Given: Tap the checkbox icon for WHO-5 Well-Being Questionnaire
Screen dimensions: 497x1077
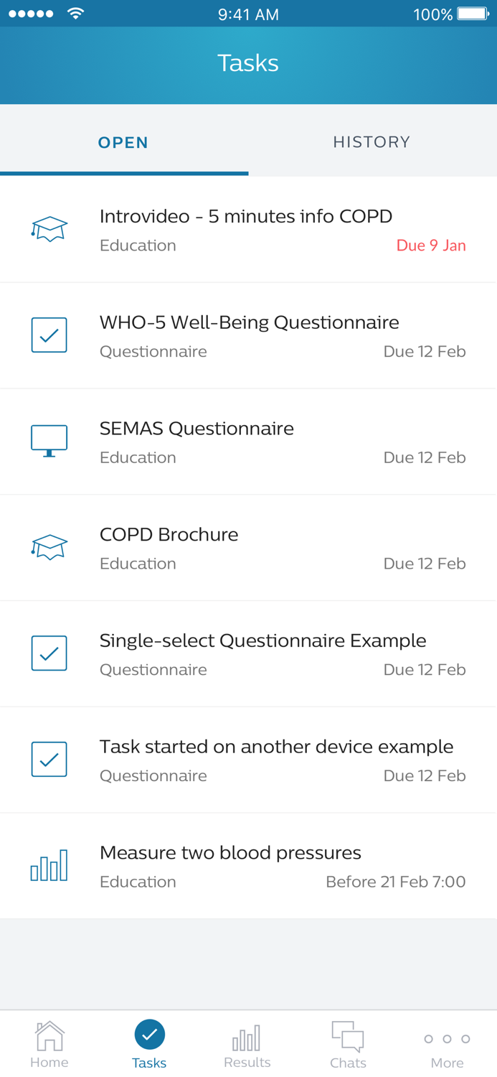Looking at the screenshot, I should coord(49,335).
